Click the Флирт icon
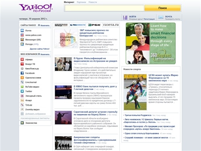Image resolution: width=201 pixels, height=151 pixels. tap(22, 100)
